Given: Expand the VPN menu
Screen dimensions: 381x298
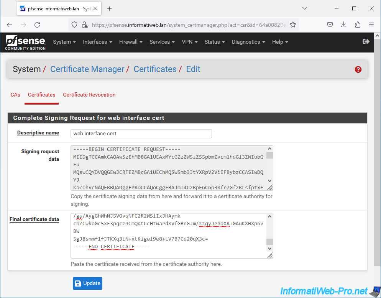Looking at the screenshot, I should pos(190,42).
